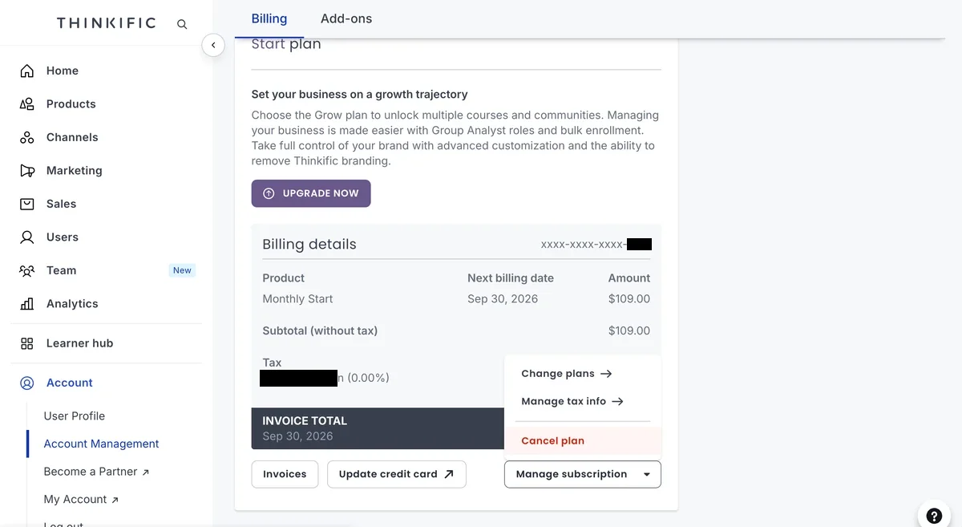Click the external arrow beside My Account

tap(115, 501)
